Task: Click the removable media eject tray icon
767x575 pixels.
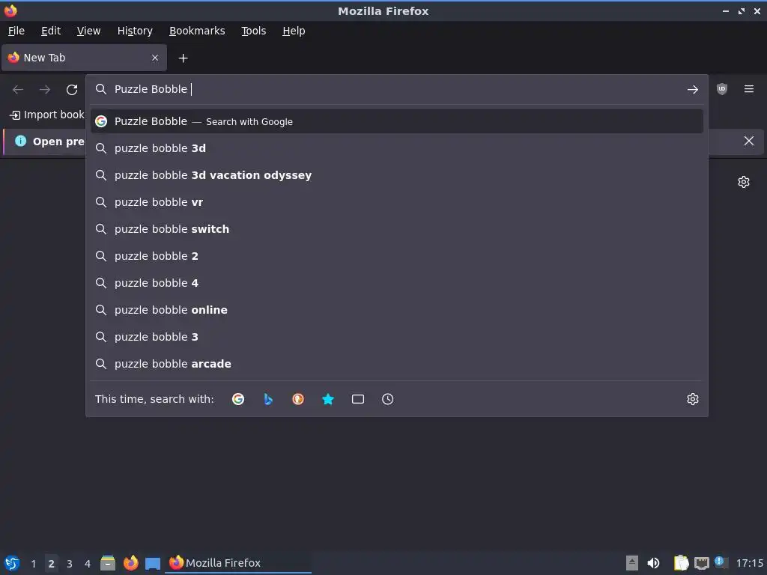Action: [632, 563]
